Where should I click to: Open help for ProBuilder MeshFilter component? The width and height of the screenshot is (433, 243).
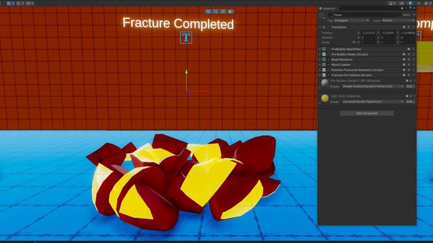coord(409,49)
